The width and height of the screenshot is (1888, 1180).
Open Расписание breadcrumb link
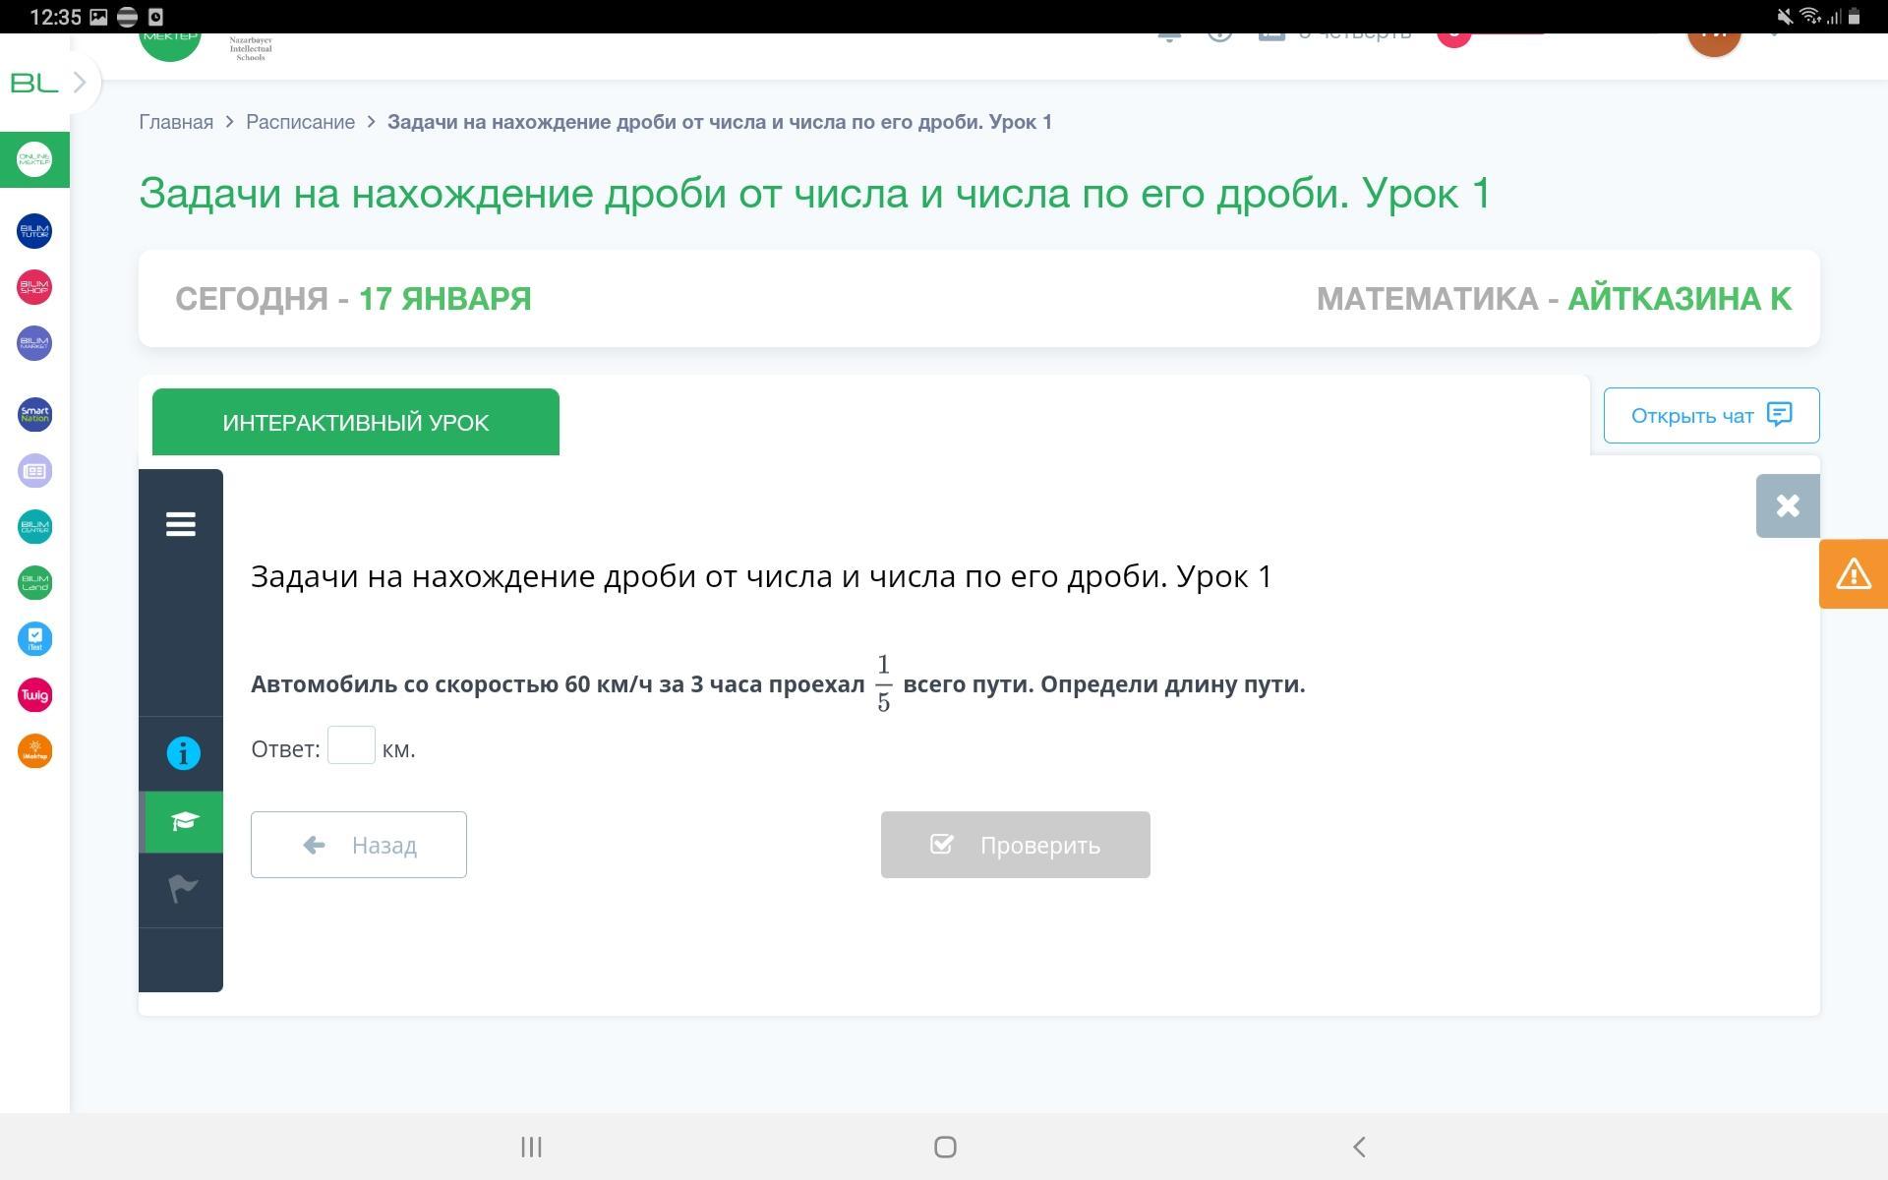pyautogui.click(x=300, y=122)
